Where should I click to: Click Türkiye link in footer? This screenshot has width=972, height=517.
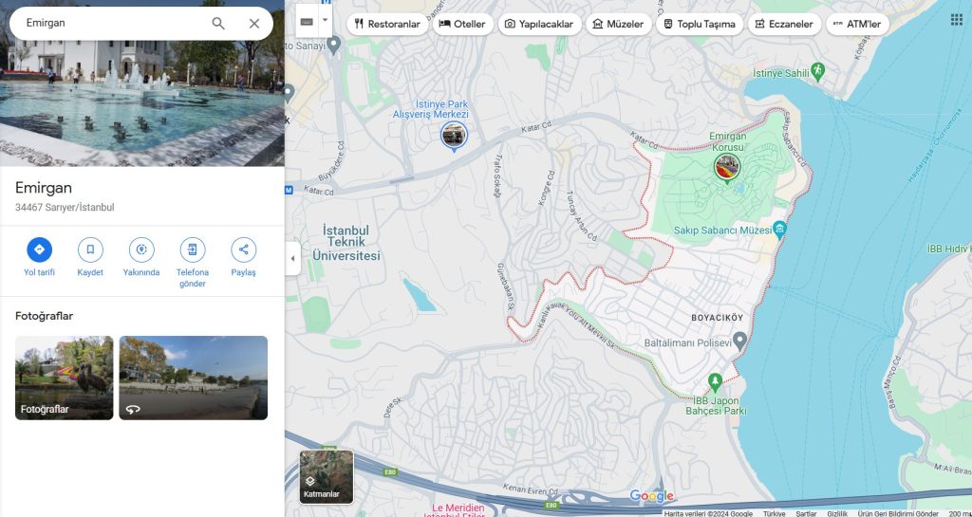point(774,513)
